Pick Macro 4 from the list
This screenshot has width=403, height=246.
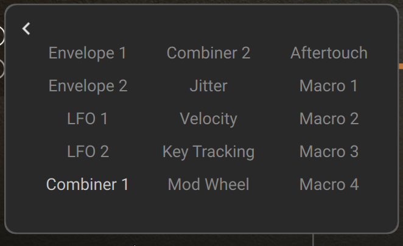pos(329,184)
